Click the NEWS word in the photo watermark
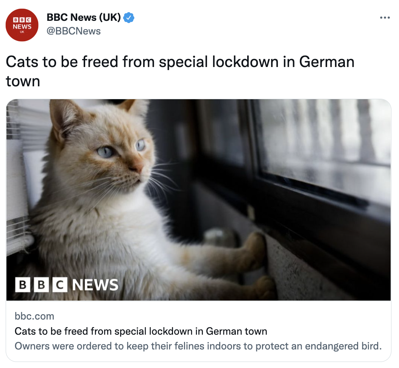Screen dimensions: 399x368 pyautogui.click(x=95, y=285)
